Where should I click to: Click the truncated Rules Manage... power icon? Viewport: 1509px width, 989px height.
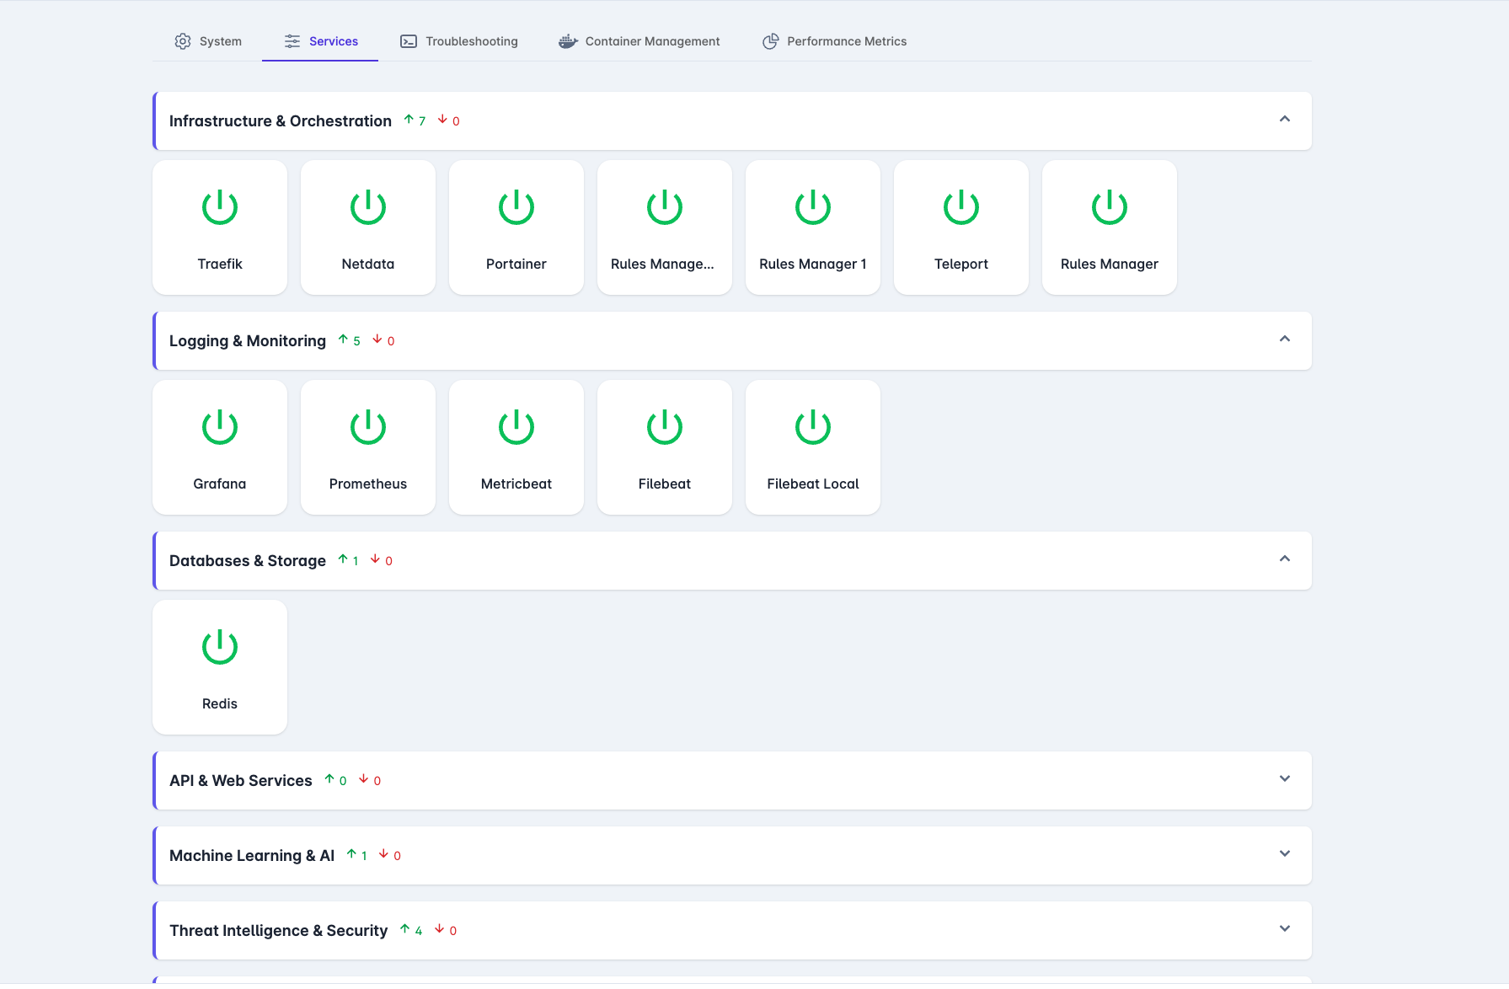click(x=665, y=207)
